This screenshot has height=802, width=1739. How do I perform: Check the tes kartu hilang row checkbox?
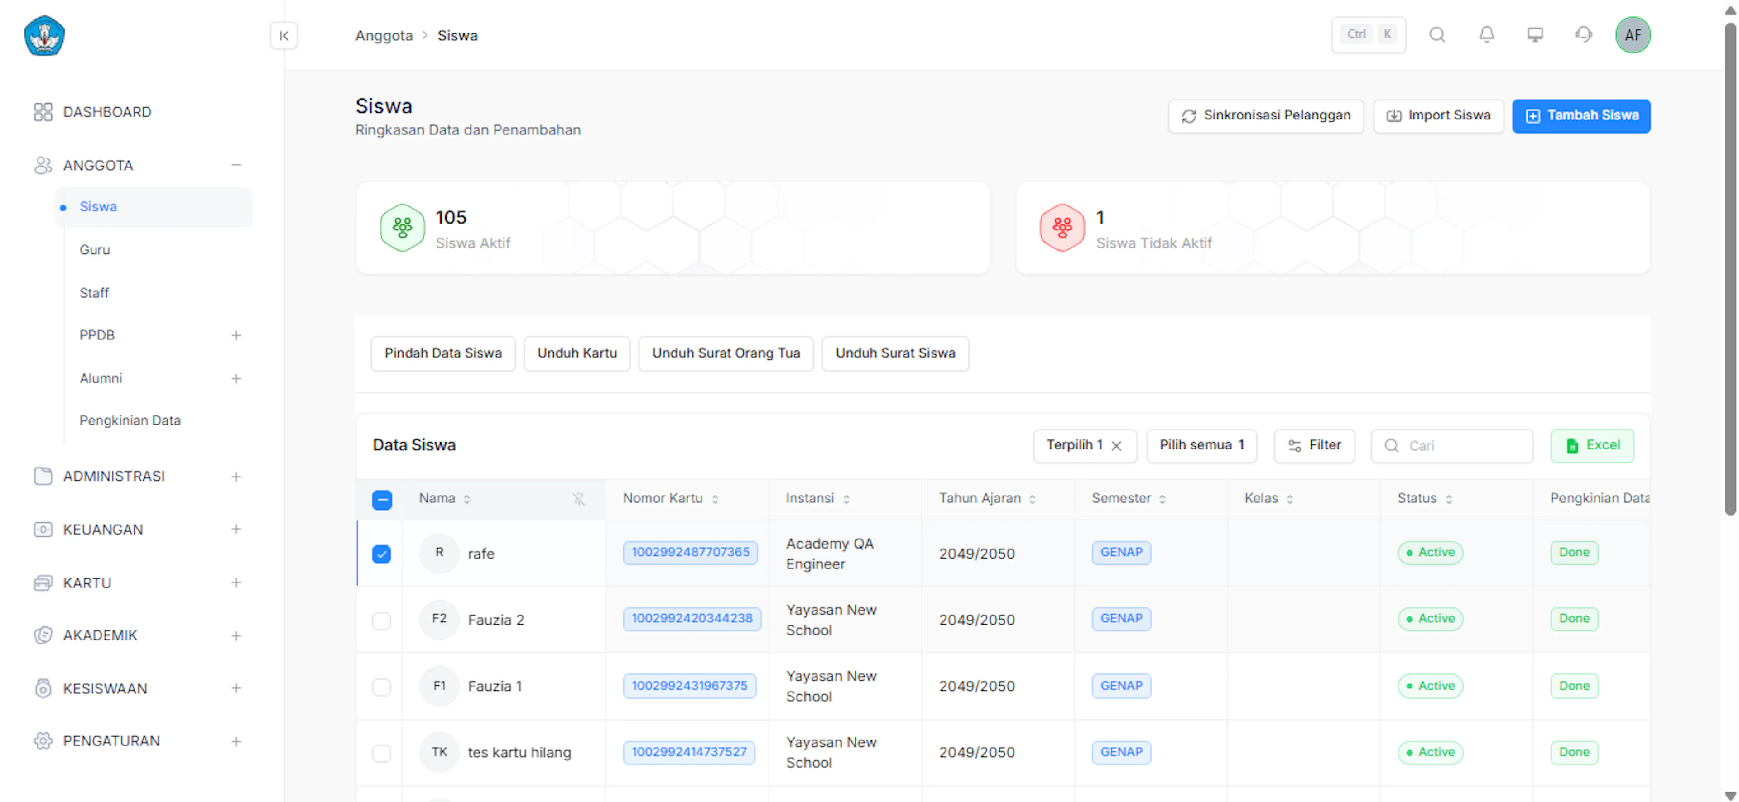381,753
